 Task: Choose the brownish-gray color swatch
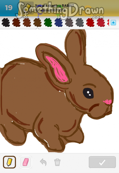click(69, 22)
